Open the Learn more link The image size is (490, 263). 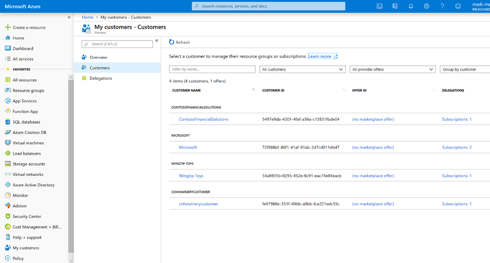pyautogui.click(x=323, y=56)
